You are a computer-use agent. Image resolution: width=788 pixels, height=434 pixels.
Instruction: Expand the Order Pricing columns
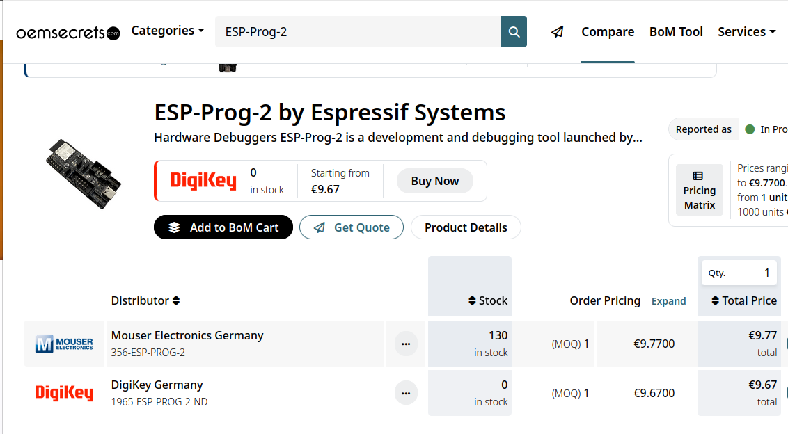pos(668,301)
